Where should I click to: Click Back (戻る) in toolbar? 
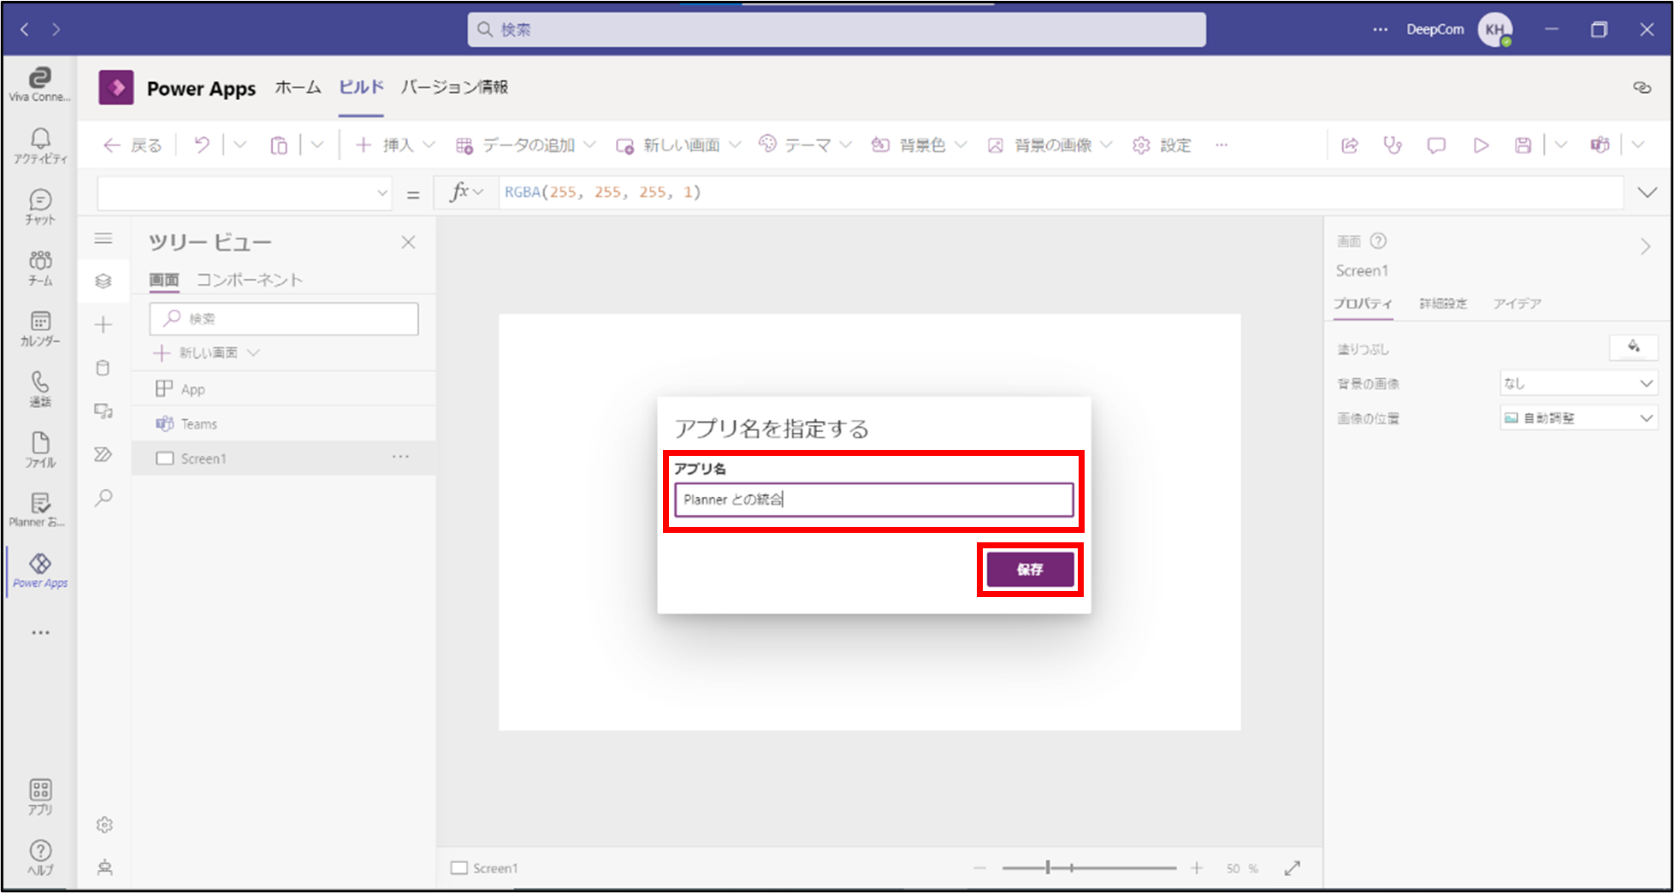coord(132,145)
